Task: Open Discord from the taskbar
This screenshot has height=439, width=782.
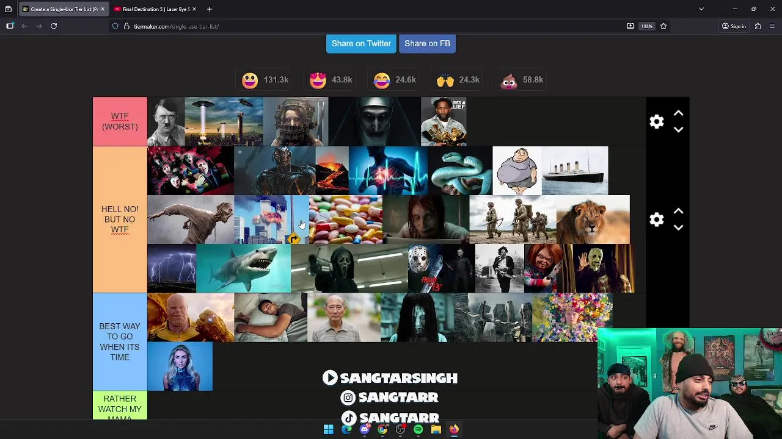Action: click(365, 429)
